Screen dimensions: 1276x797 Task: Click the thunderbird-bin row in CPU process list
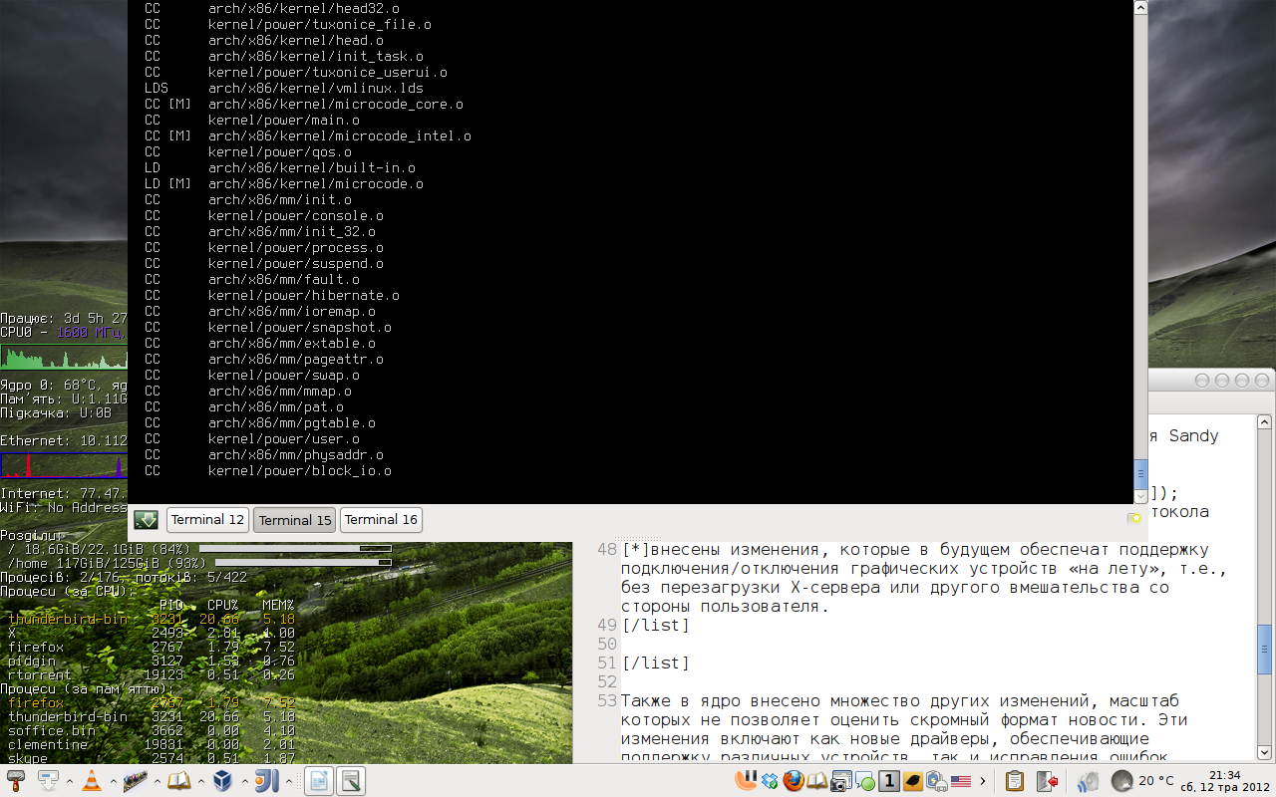pos(152,619)
